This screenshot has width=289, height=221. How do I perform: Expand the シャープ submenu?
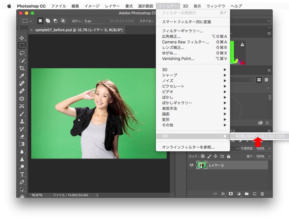[193, 75]
